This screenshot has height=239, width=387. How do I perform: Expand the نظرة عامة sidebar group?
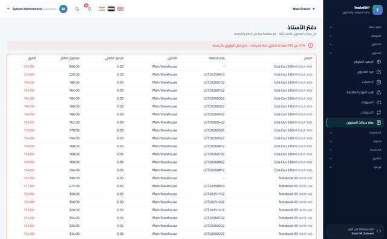355,27
